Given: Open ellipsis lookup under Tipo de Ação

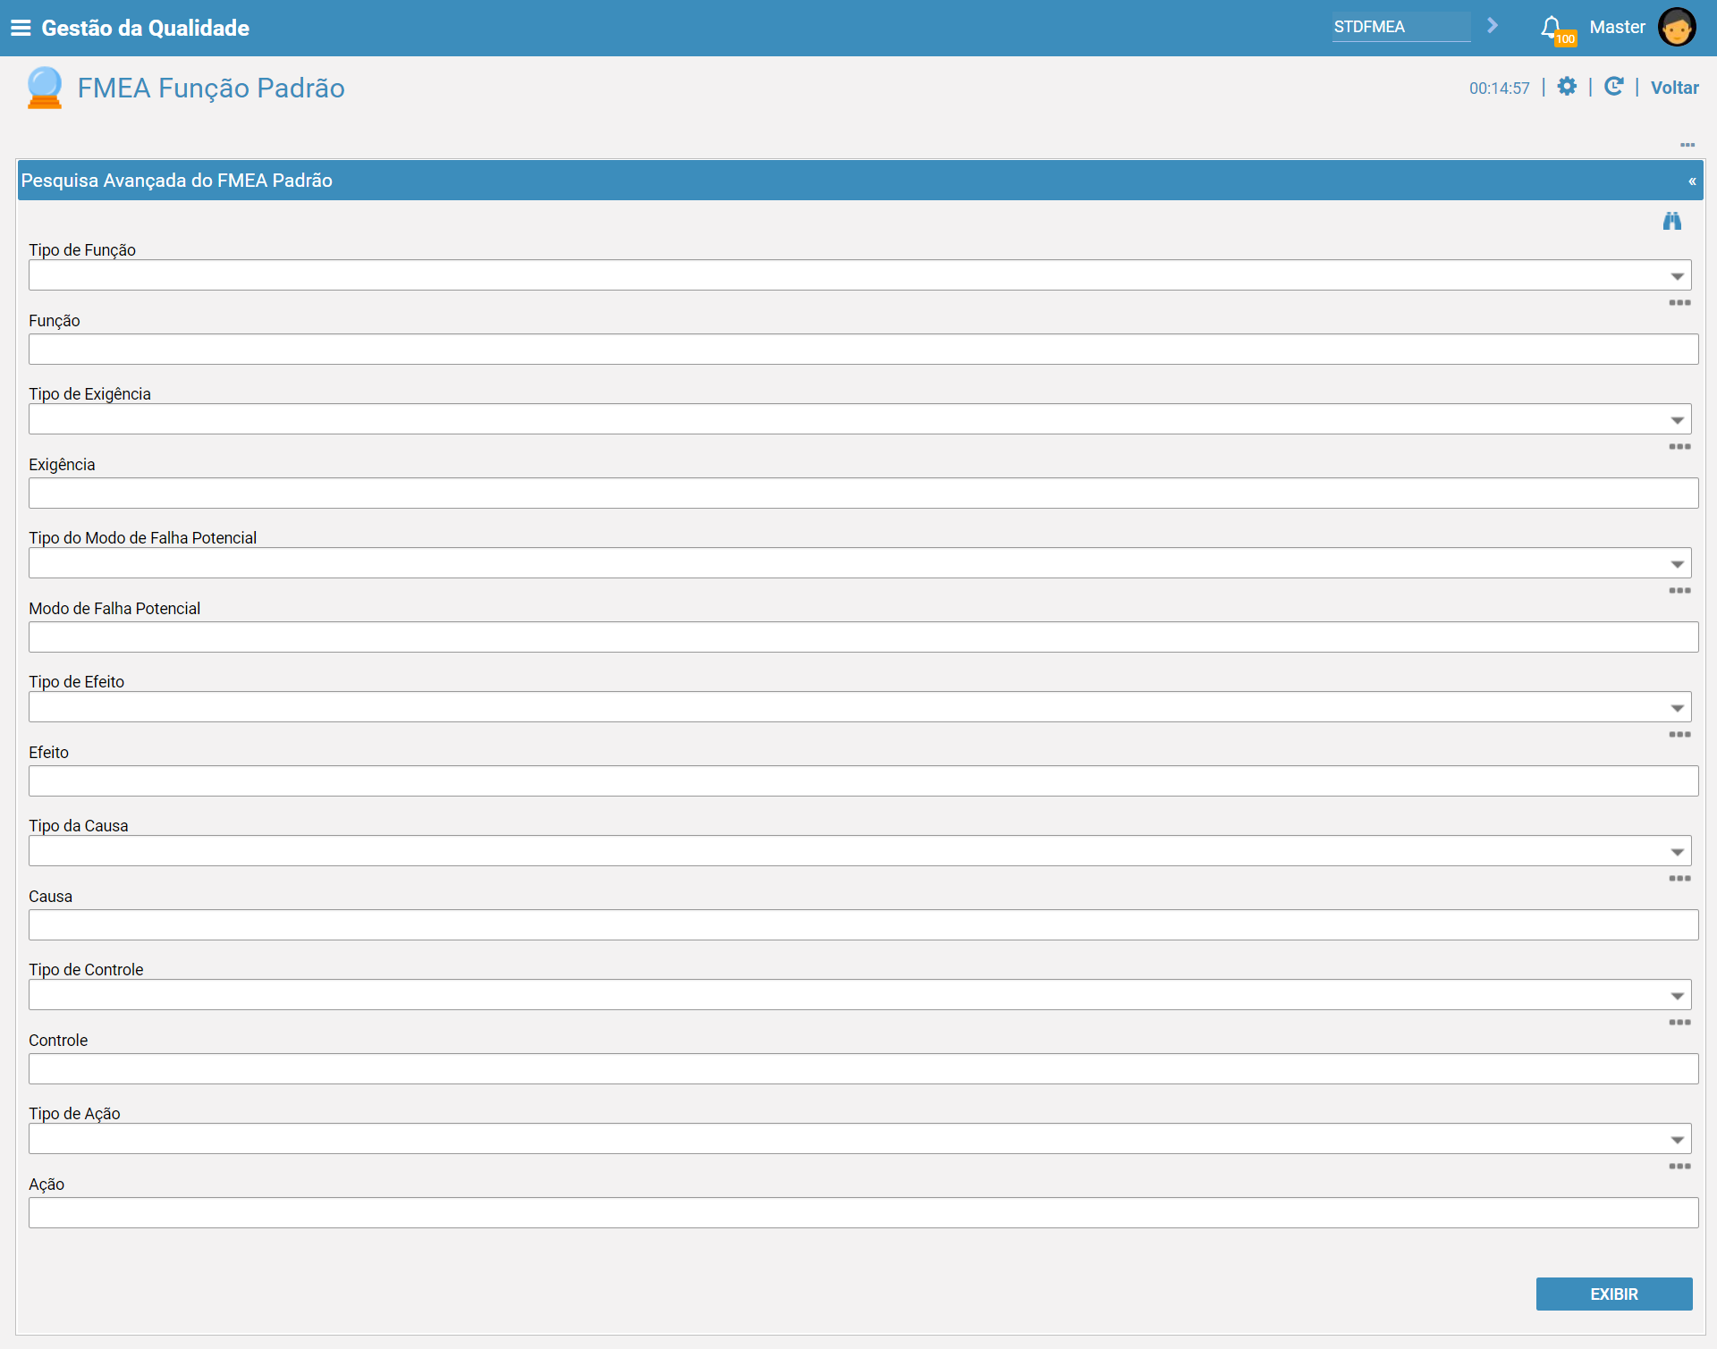Looking at the screenshot, I should tap(1679, 1167).
